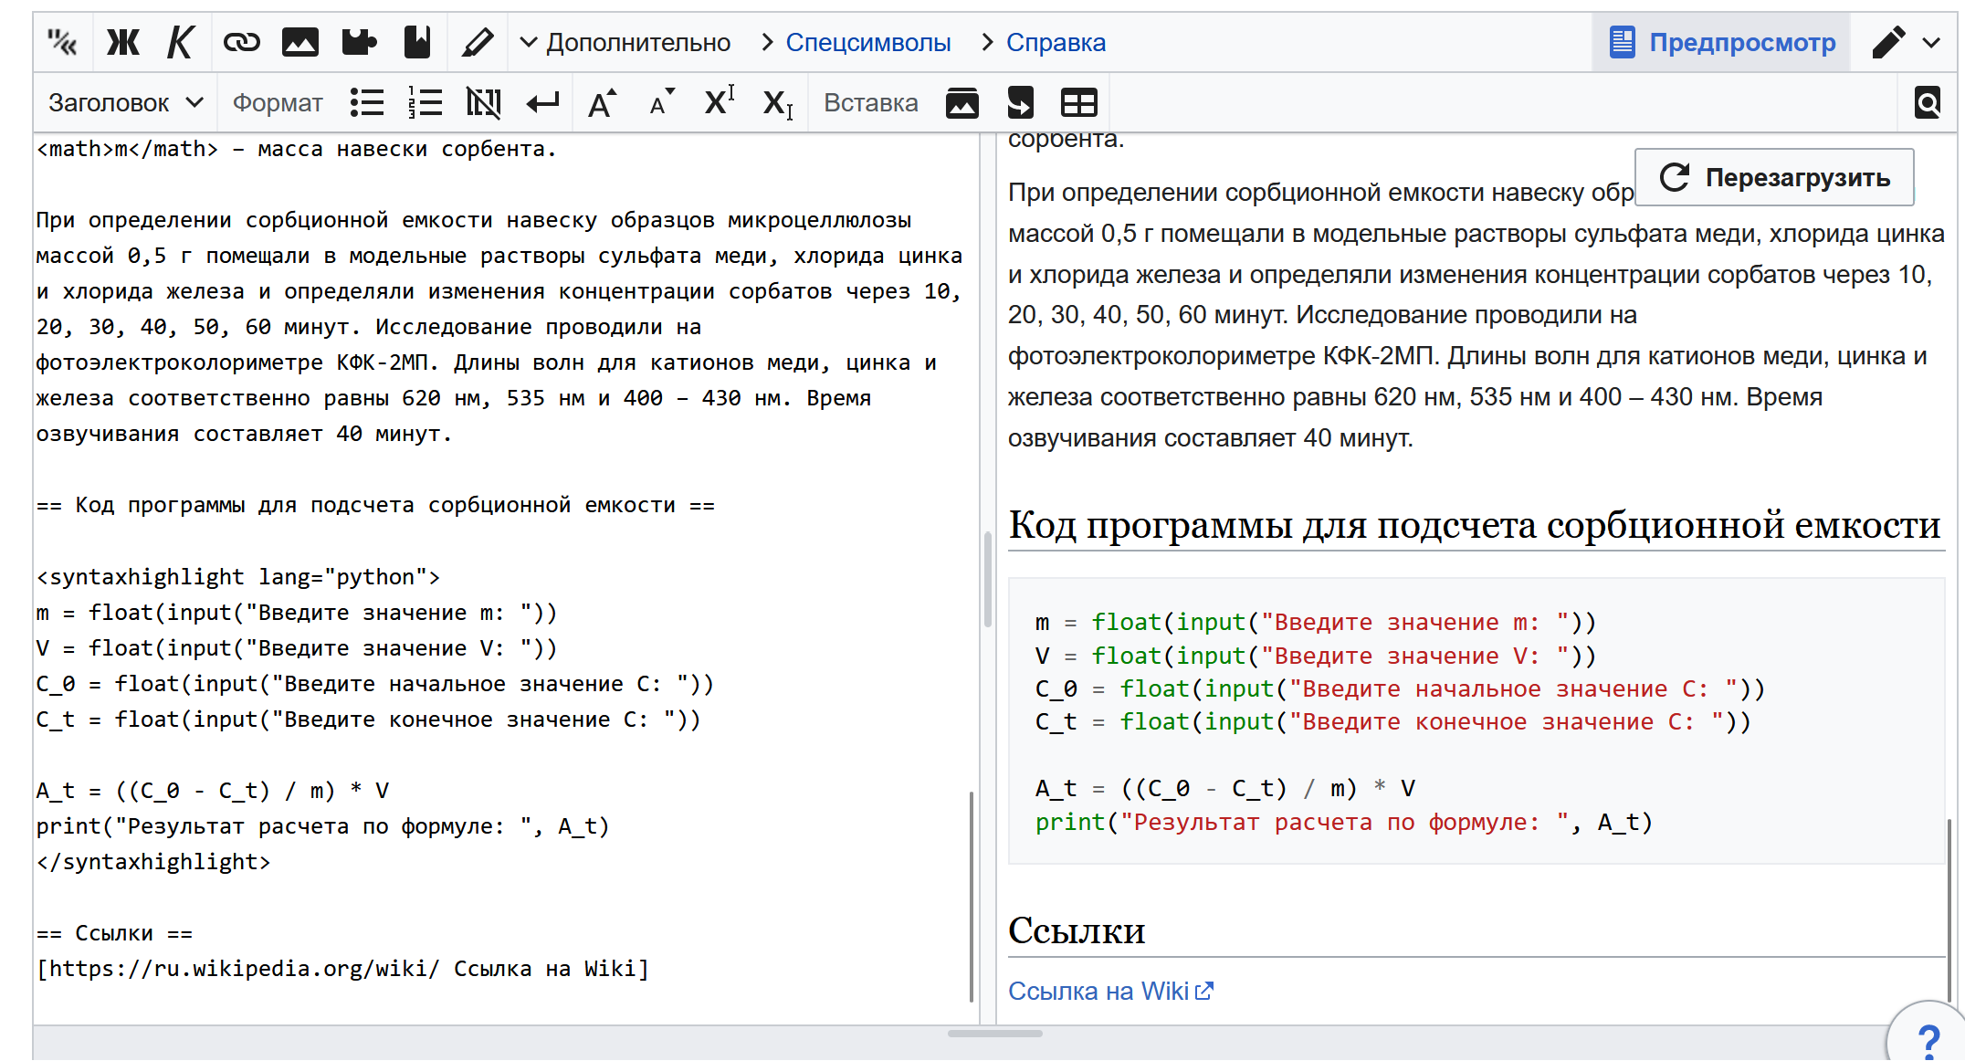
Task: Click the Вставка section label
Action: click(x=871, y=103)
